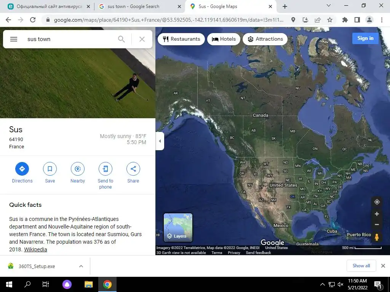Filter map by Restaurants

181,39
